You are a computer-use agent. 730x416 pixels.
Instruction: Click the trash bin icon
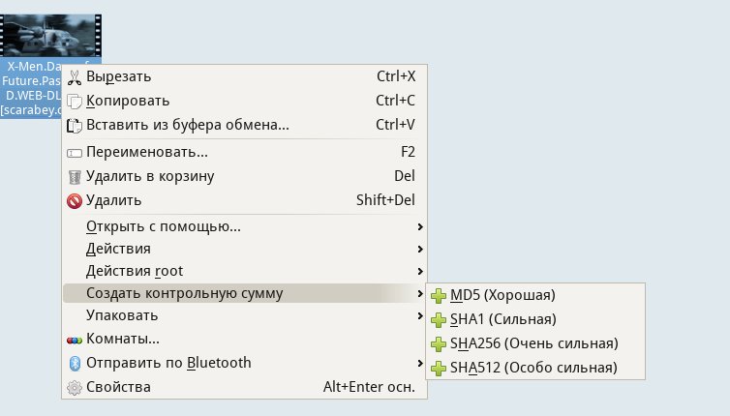[75, 176]
